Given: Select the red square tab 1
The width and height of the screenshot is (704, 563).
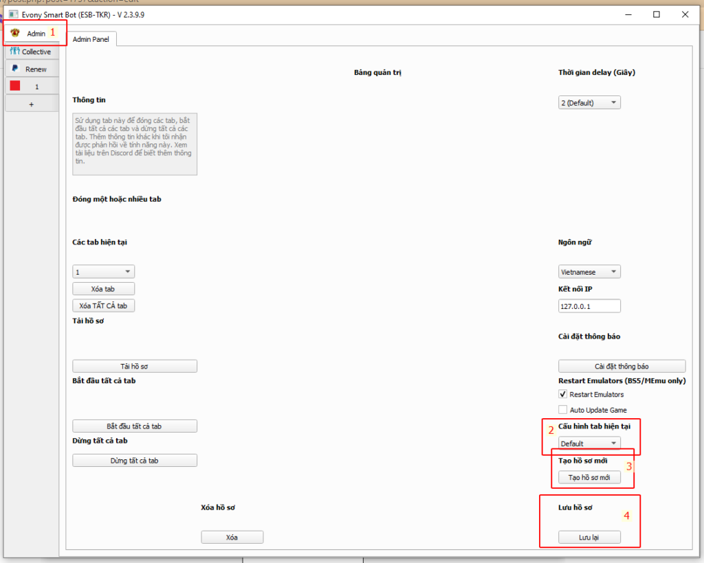Looking at the screenshot, I should [15, 87].
